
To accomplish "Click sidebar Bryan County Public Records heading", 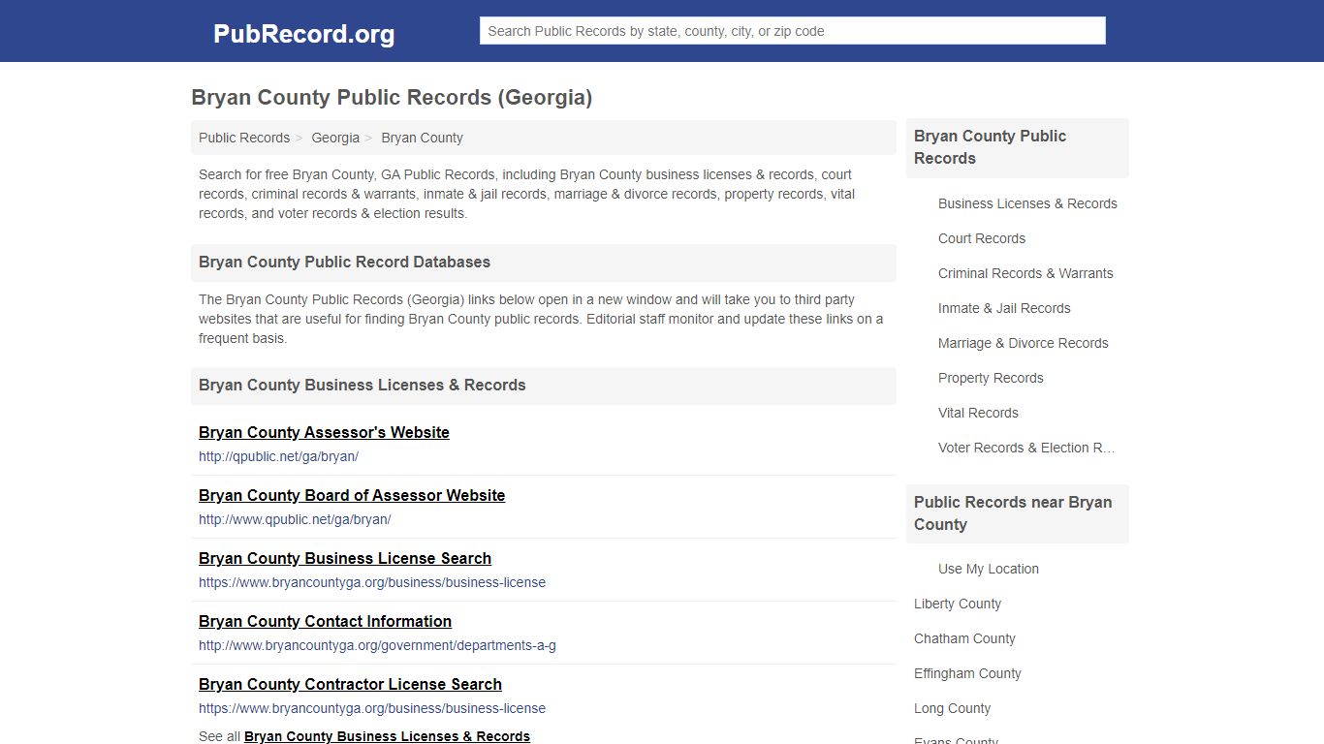I will [x=990, y=147].
